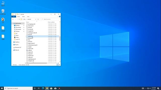Go up one folder level
The width and height of the screenshot is (161, 90).
point(19,19)
